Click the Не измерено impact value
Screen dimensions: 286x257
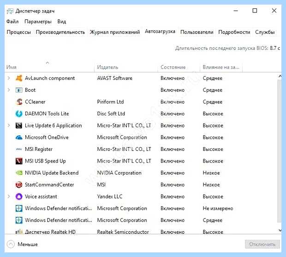[218, 208]
